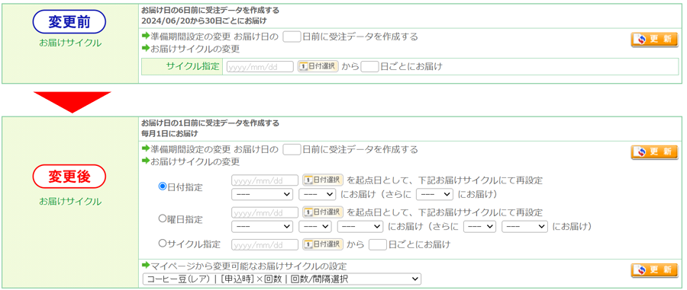Select the 曜日指定 radio button
Image resolution: width=687 pixels, height=290 pixels.
point(162,218)
